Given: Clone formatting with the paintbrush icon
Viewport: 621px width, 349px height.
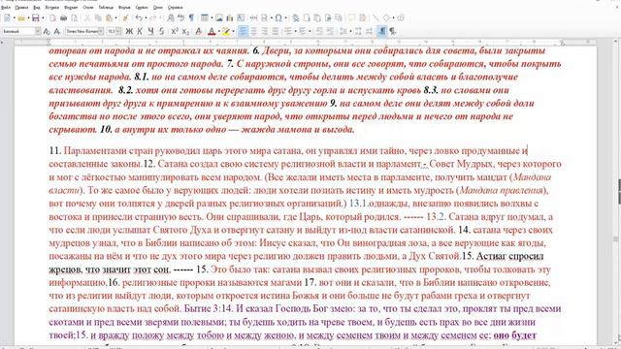Looking at the screenshot, I should [x=125, y=17].
